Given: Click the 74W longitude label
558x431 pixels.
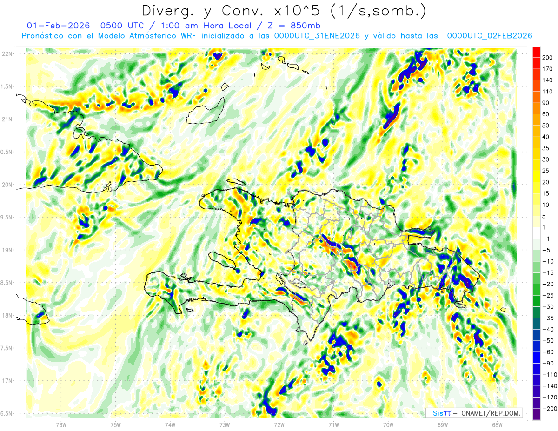Looking at the screenshot, I should 170,424.
